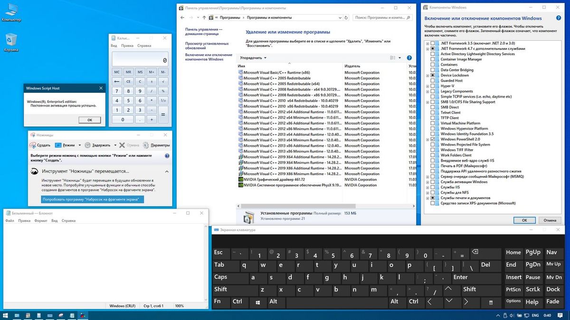570x320 pixels.
Task: Click the Задержать clock icon in Ножницы
Action: click(x=88, y=145)
